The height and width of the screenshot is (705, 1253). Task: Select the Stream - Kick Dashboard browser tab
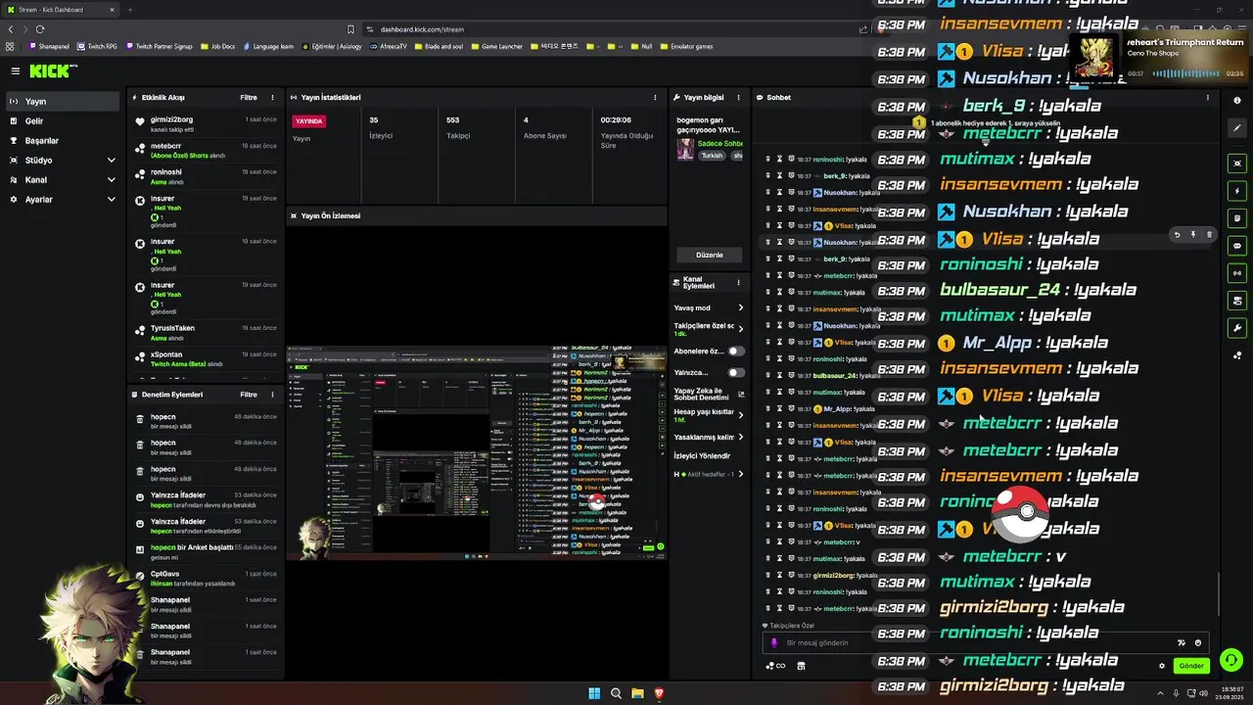[x=59, y=10]
